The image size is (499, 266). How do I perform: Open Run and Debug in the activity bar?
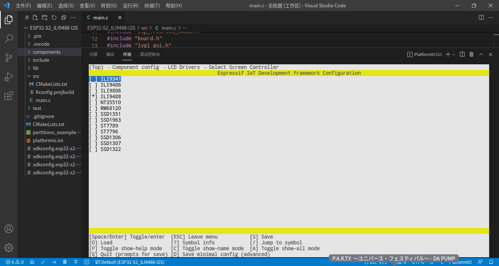click(x=9, y=77)
